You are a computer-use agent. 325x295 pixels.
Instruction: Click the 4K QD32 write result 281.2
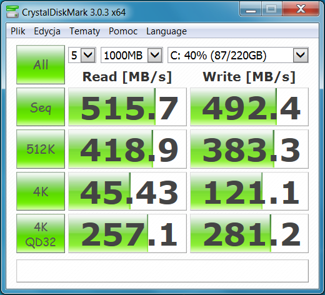coord(249,234)
